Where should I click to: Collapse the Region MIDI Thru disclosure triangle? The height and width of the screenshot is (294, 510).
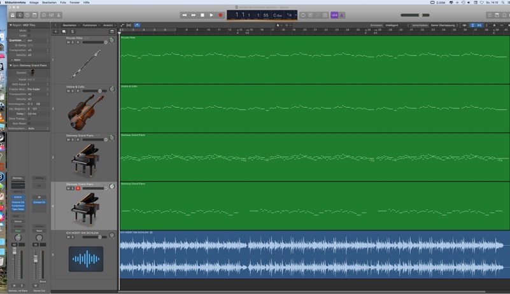coord(10,25)
